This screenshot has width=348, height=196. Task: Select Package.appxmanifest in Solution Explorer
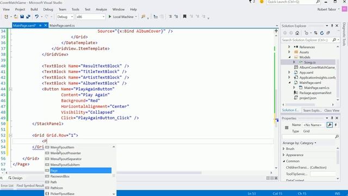(315, 93)
